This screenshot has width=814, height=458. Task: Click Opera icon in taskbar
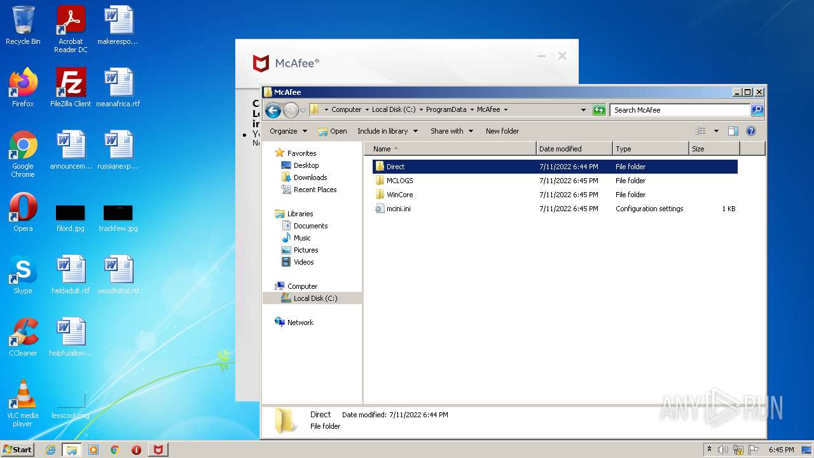(136, 450)
